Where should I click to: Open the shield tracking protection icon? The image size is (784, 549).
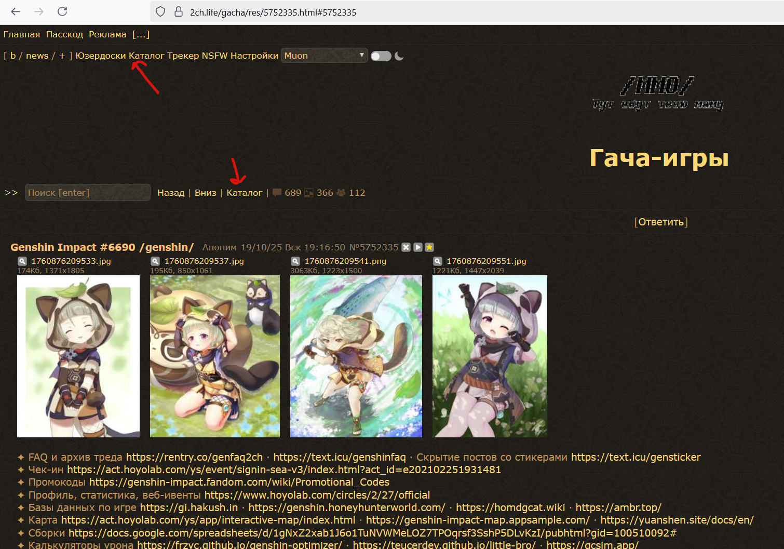point(160,11)
